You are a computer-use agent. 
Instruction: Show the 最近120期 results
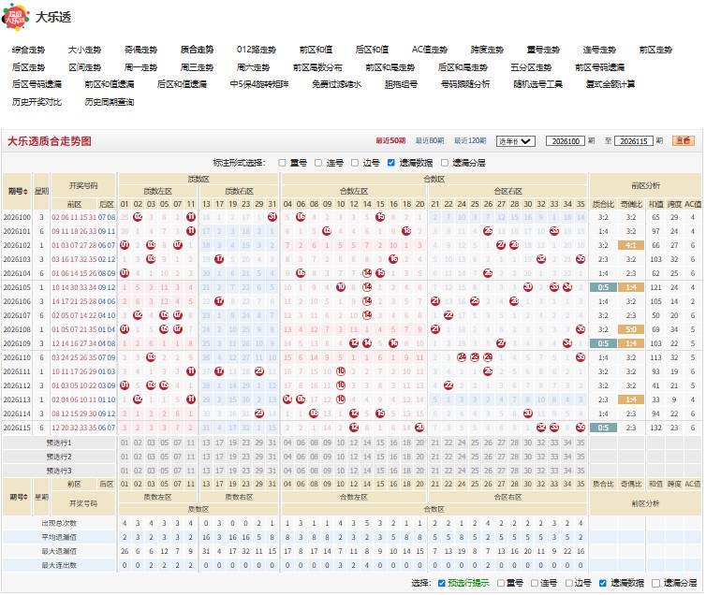pos(470,140)
